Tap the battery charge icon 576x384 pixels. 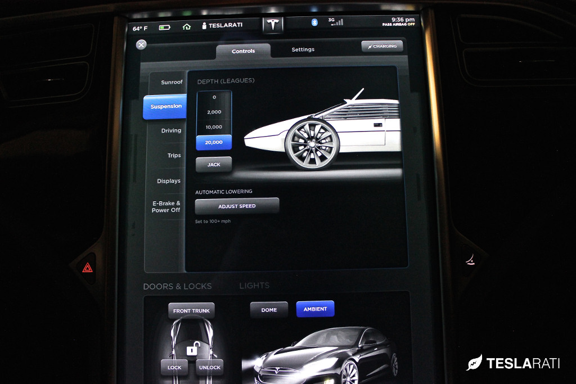164,27
